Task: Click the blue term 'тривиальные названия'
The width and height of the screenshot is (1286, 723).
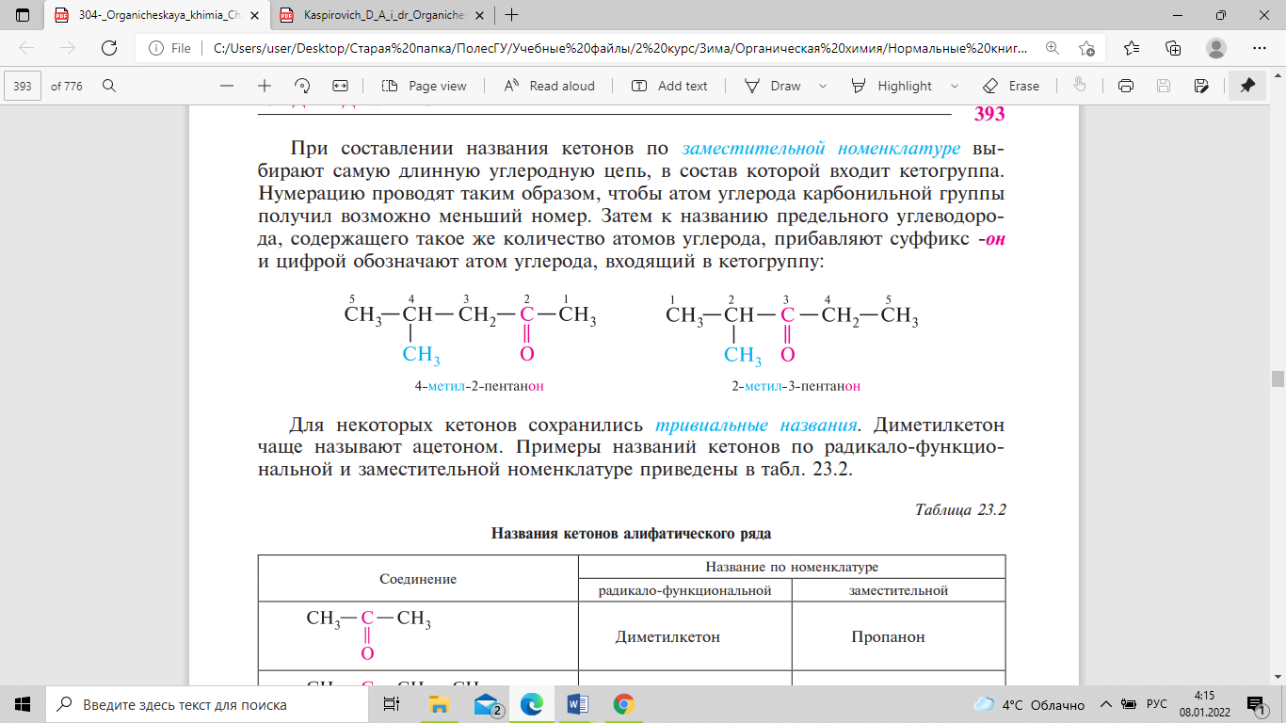Action: click(757, 424)
